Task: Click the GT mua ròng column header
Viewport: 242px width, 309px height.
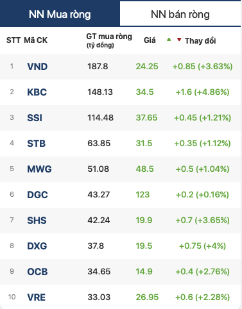Action: (109, 40)
